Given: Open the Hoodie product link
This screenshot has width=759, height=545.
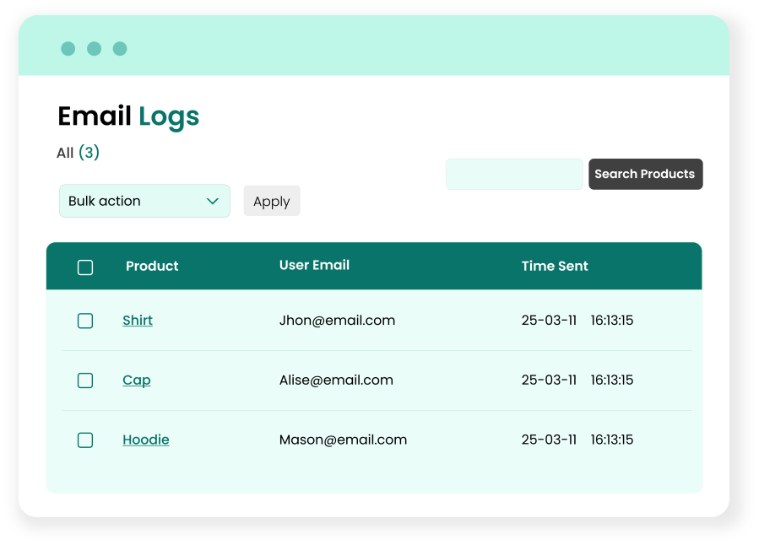Looking at the screenshot, I should coord(146,440).
